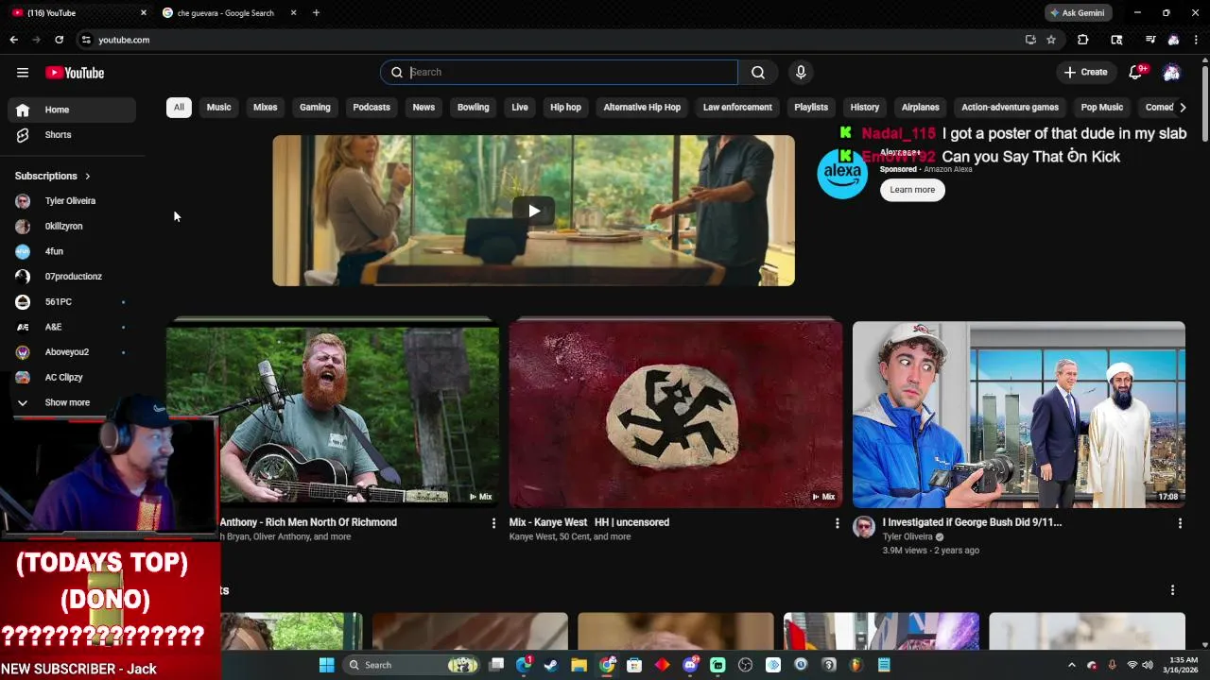Open the George Bush 9/11 video thumbnail
Viewport: 1210px width, 680px height.
(1019, 414)
